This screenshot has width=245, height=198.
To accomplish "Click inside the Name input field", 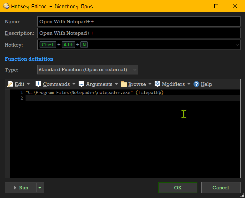I will tap(139, 21).
